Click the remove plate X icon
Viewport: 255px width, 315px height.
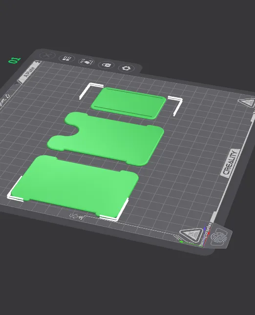tap(47, 55)
